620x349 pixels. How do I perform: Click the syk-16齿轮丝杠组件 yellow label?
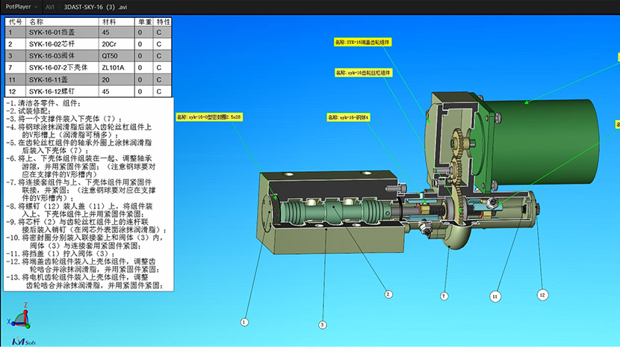click(x=364, y=72)
